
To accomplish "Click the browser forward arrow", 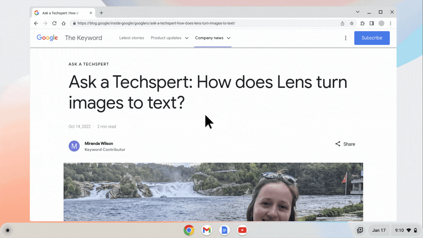I will coord(45,23).
